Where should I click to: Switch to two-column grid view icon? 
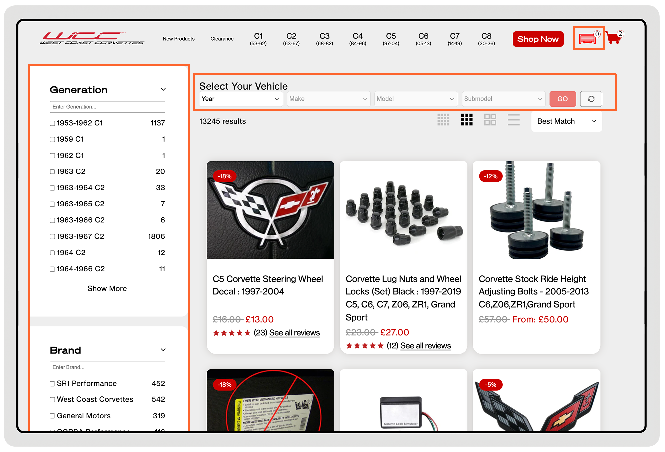coord(490,120)
